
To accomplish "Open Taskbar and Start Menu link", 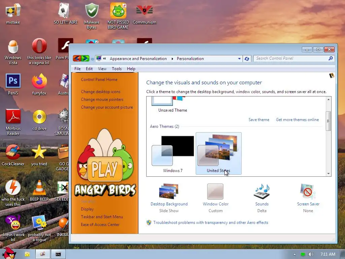I will (x=102, y=217).
